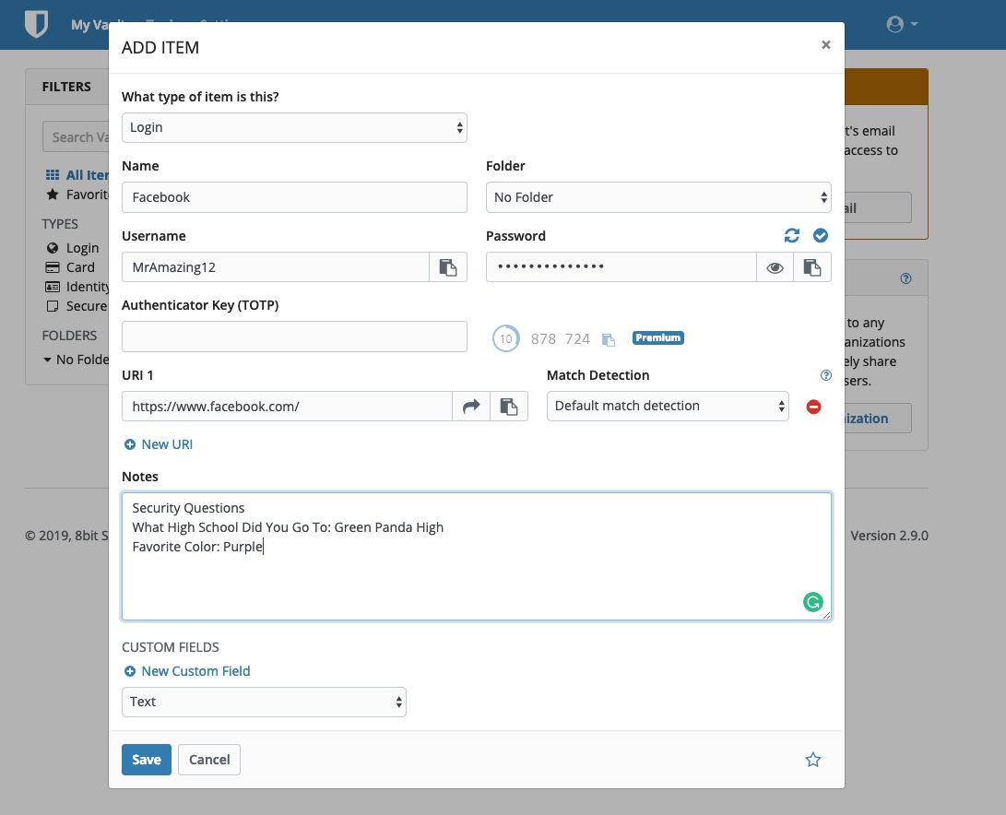Click the Match Detection help icon
Viewport: 1006px width, 815px height.
click(x=825, y=375)
